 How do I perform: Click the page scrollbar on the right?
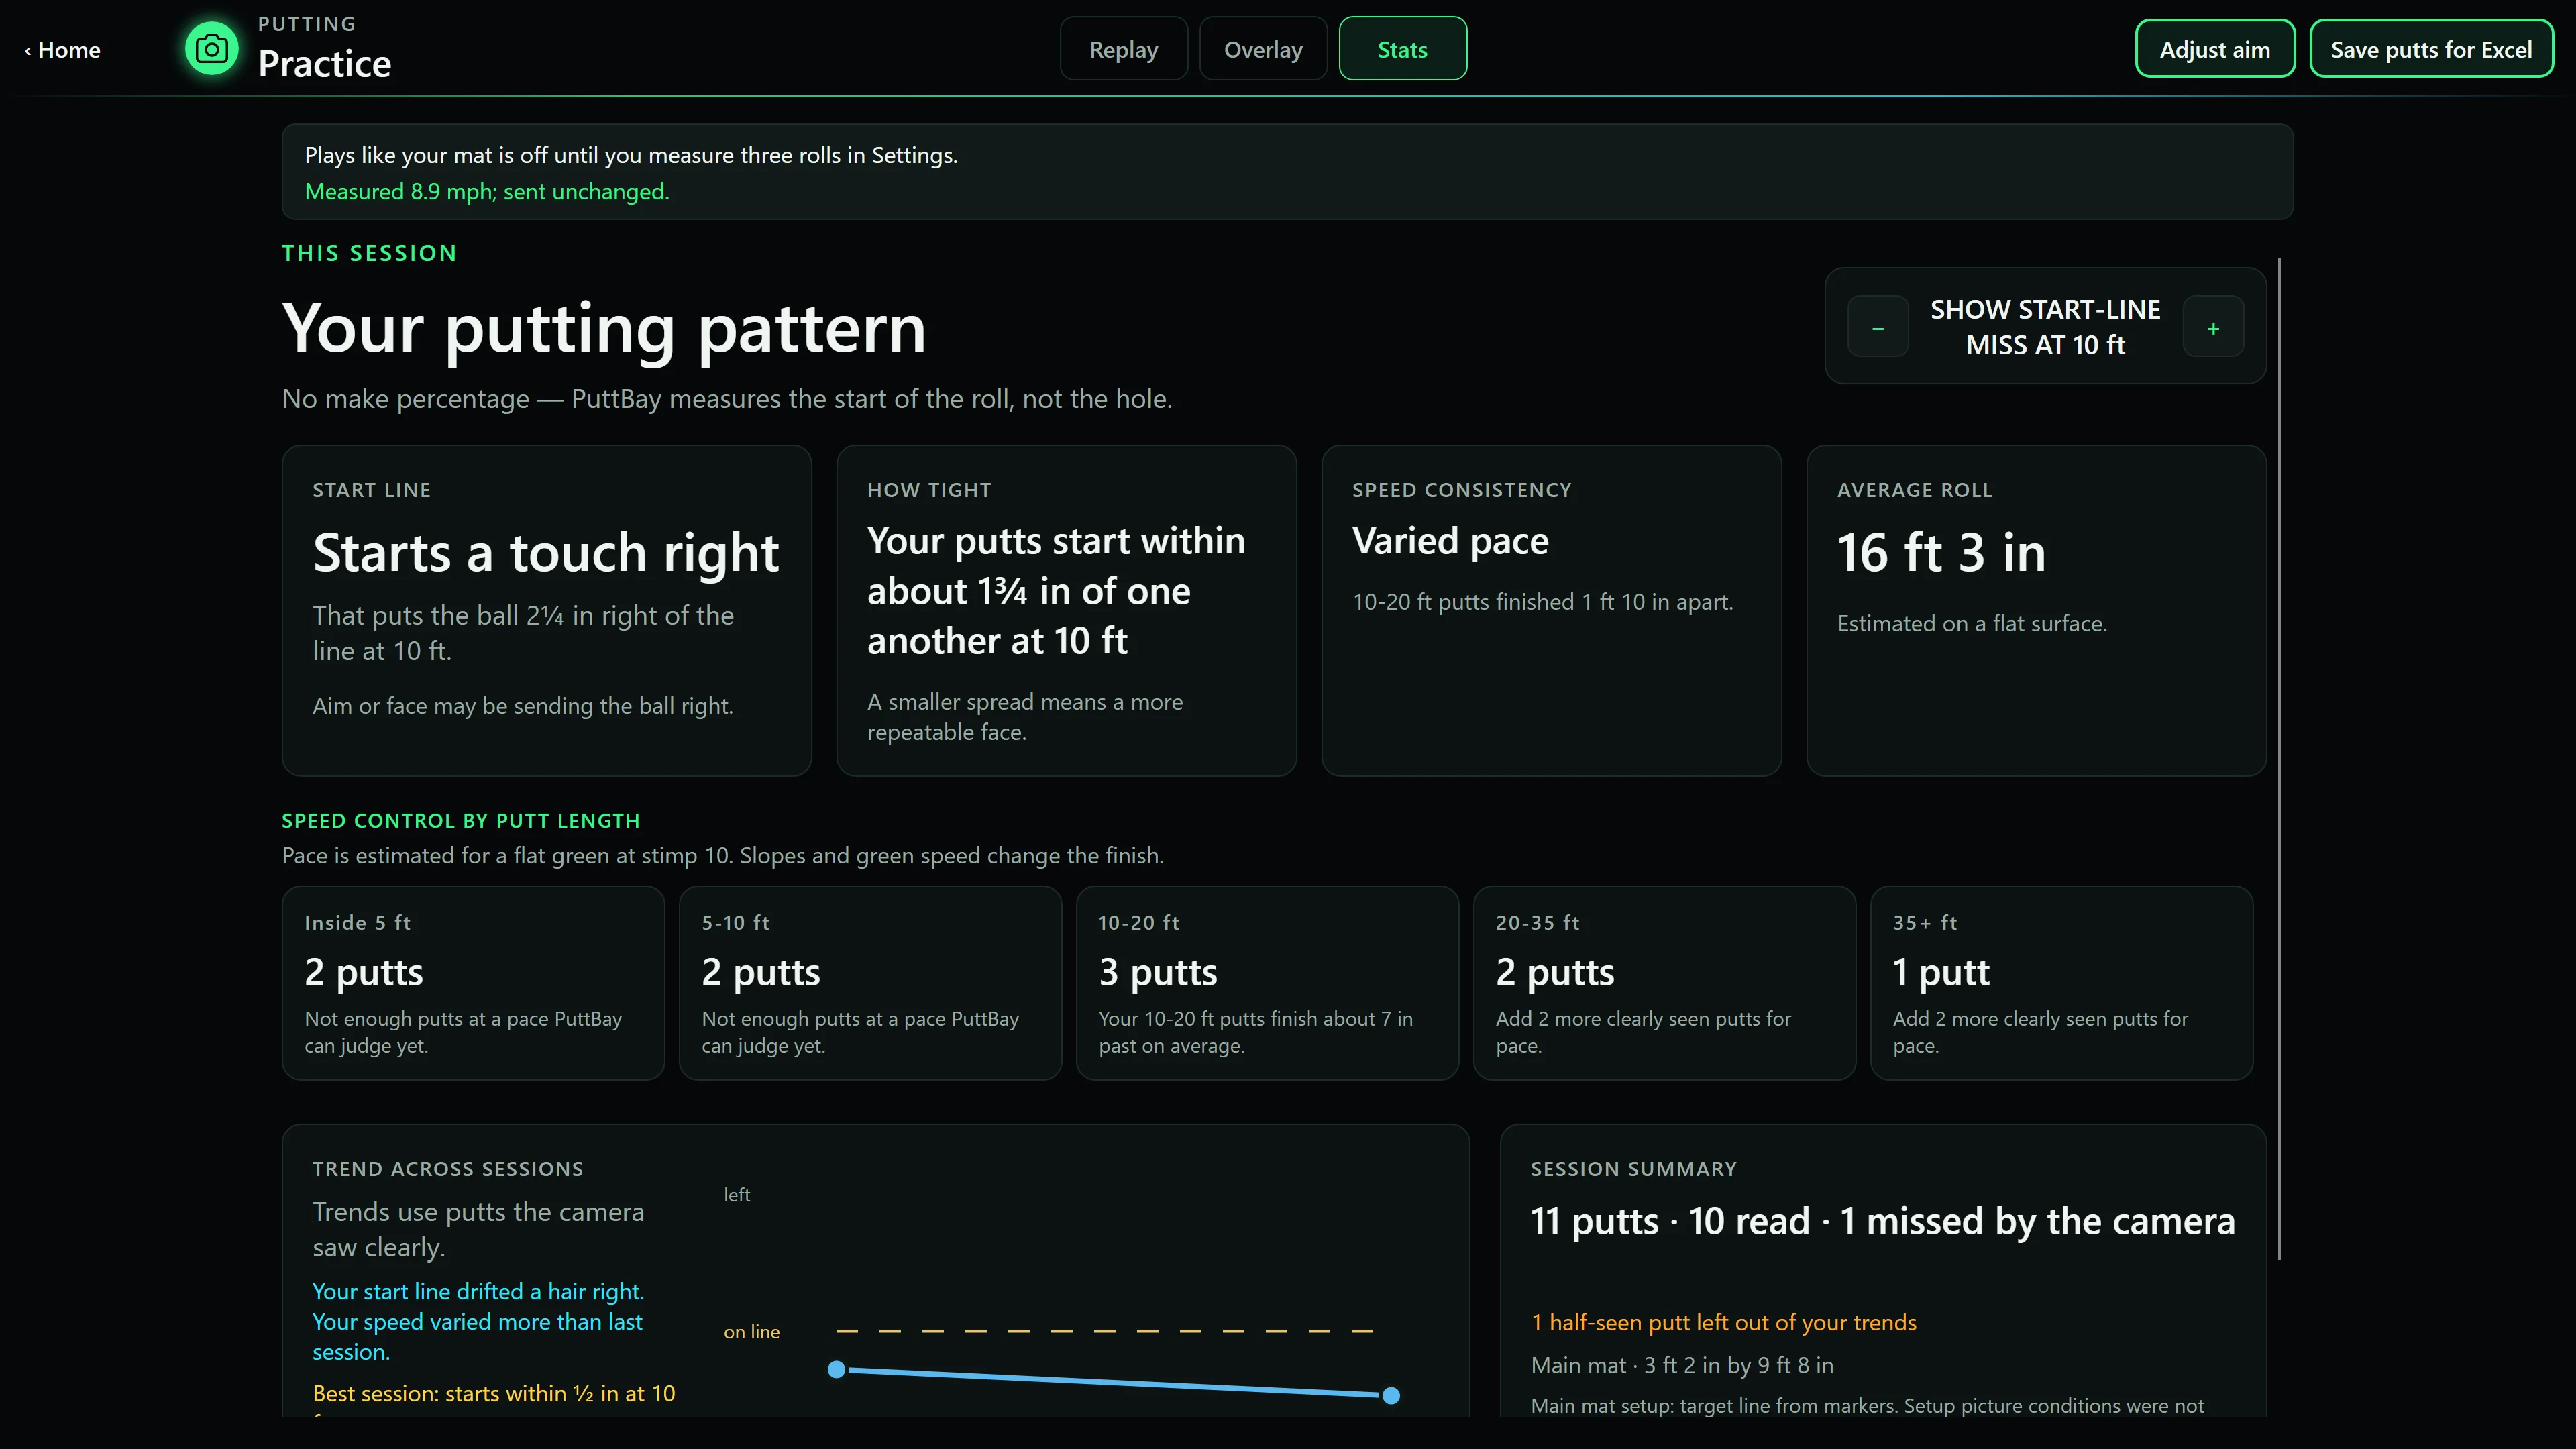2279,758
